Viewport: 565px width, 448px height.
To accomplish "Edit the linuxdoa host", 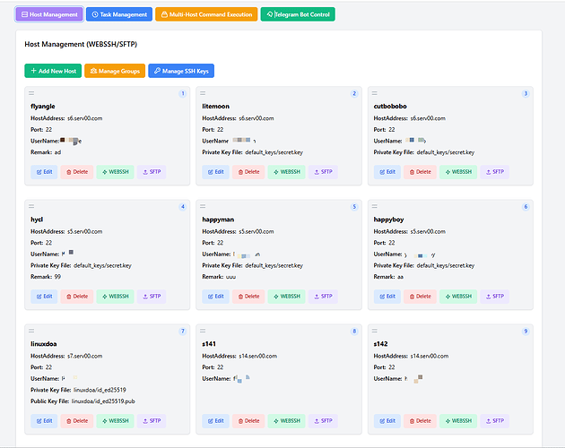I will 44,421.
